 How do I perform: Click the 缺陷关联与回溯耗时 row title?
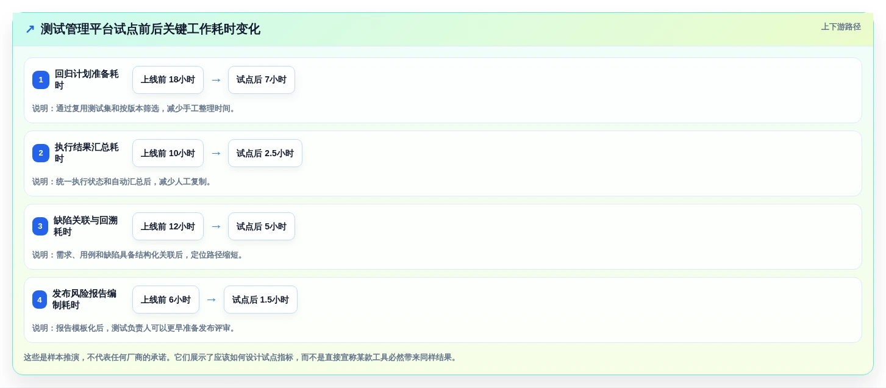coord(86,226)
